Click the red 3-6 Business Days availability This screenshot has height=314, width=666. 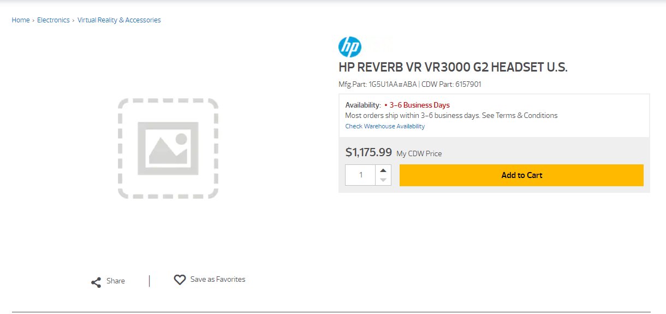(420, 105)
